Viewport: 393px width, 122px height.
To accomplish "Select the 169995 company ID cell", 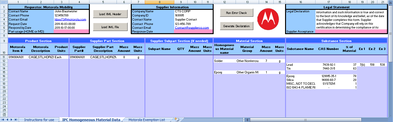I will click(194, 15).
